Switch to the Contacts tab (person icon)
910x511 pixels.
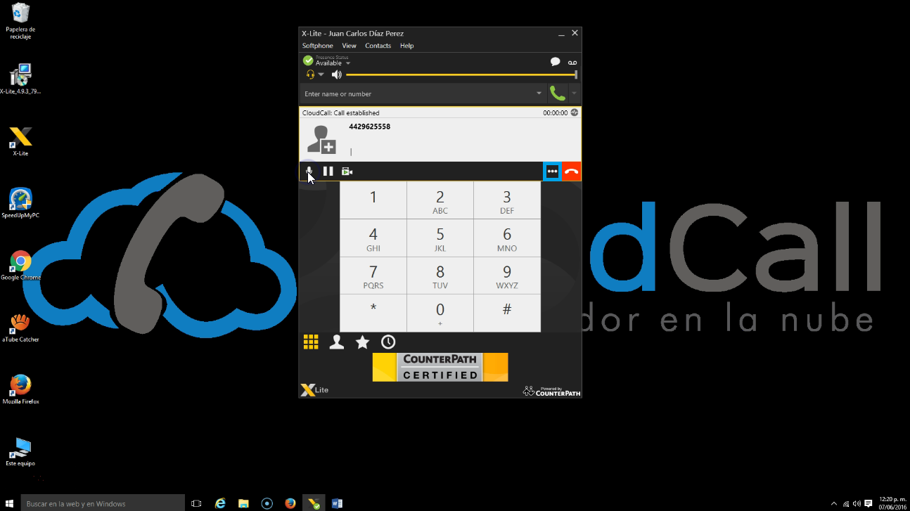click(337, 342)
